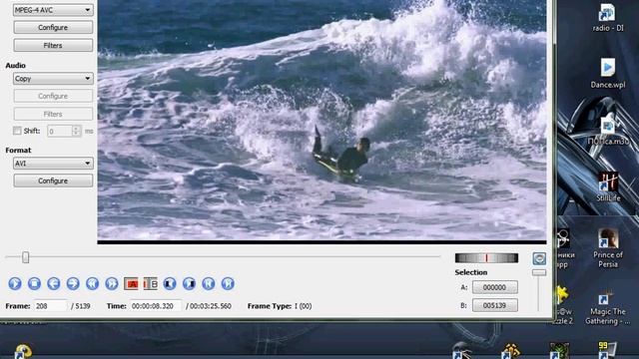Jump to the previous keyframe

click(92, 283)
